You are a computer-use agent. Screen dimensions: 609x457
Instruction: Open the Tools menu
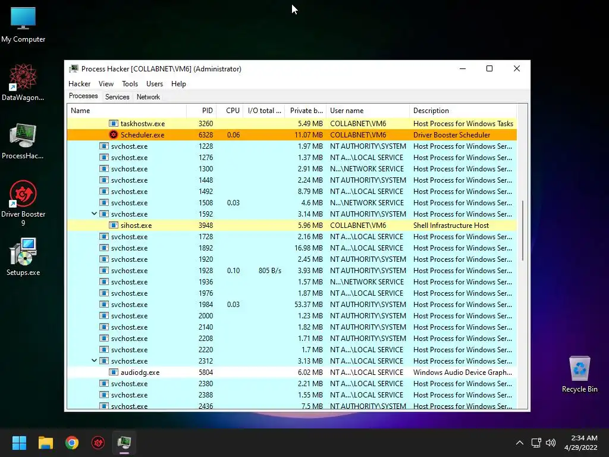coord(130,83)
